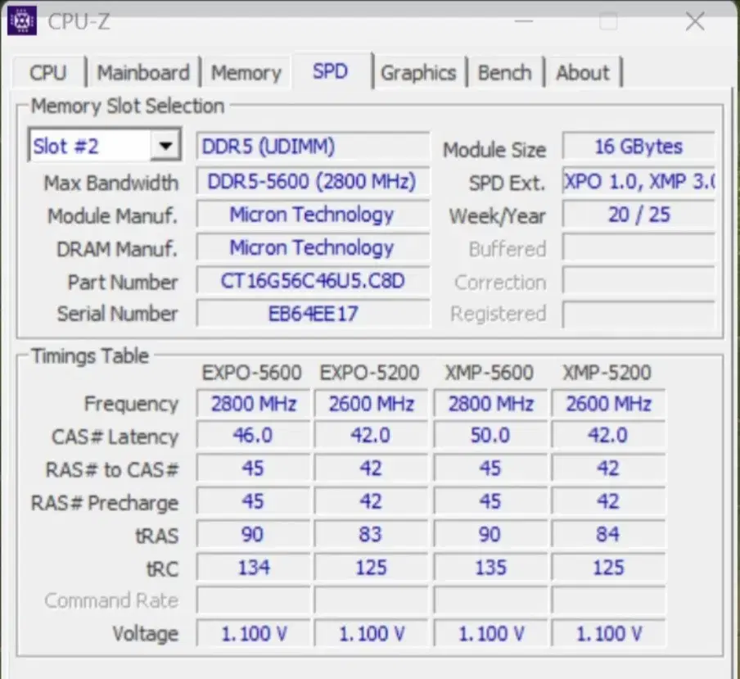Close the CPU-Z window
This screenshot has height=679, width=740.
tap(695, 21)
